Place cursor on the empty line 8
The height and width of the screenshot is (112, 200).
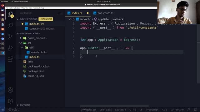click(132, 52)
